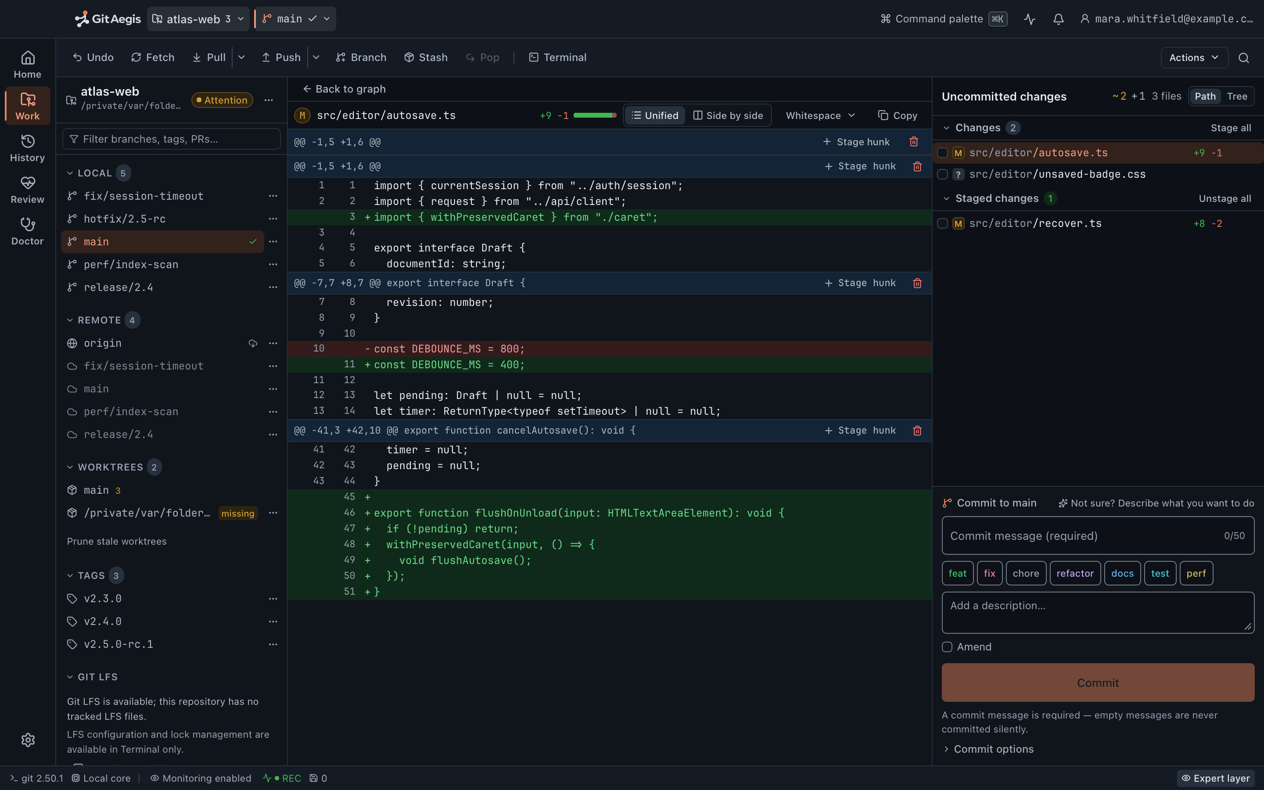This screenshot has height=790, width=1264.
Task: Toggle the Expert layer indicator
Action: coord(1215,778)
